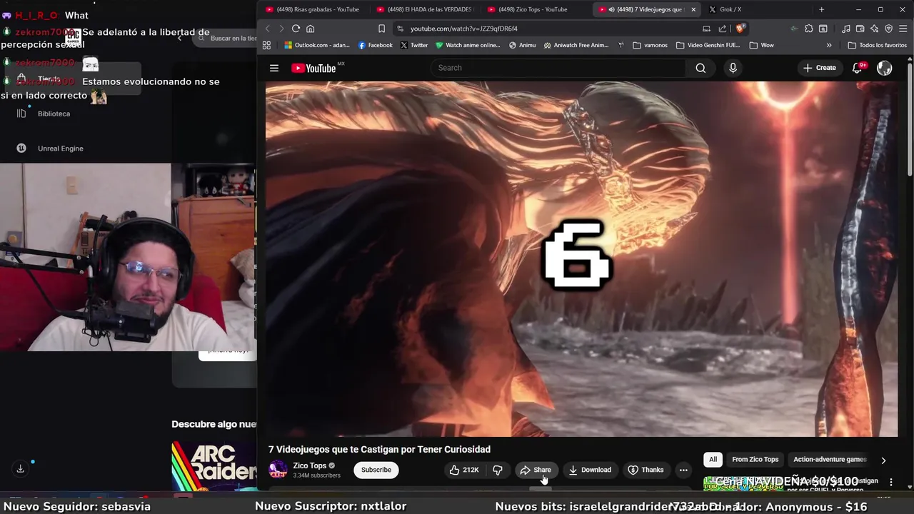Open more options for the suggested video
Screen dimensions: 914x514
890,482
